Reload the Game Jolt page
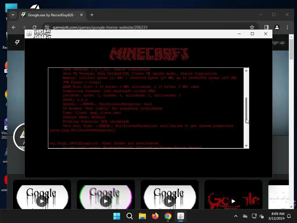Viewport: 297px width, 223px height. [x=35, y=27]
